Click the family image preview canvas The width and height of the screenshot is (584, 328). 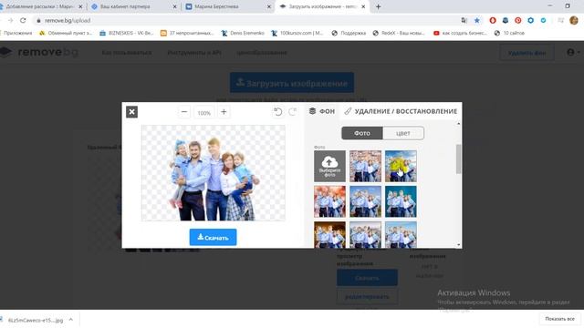click(213, 173)
